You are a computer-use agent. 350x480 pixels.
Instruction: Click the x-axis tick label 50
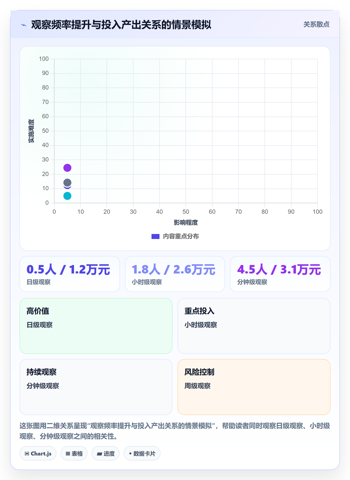pyautogui.click(x=186, y=212)
